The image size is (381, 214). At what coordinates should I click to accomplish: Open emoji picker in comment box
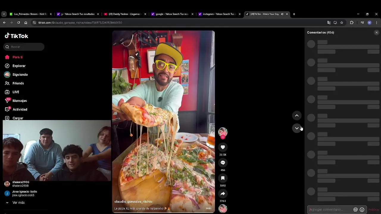362,210
